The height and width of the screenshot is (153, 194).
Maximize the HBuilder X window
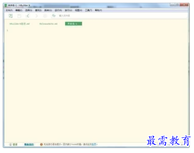[x=177, y=5]
